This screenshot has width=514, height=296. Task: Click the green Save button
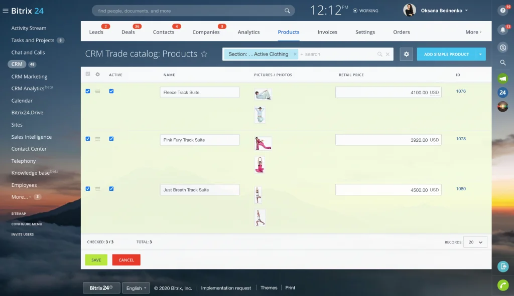coord(96,260)
